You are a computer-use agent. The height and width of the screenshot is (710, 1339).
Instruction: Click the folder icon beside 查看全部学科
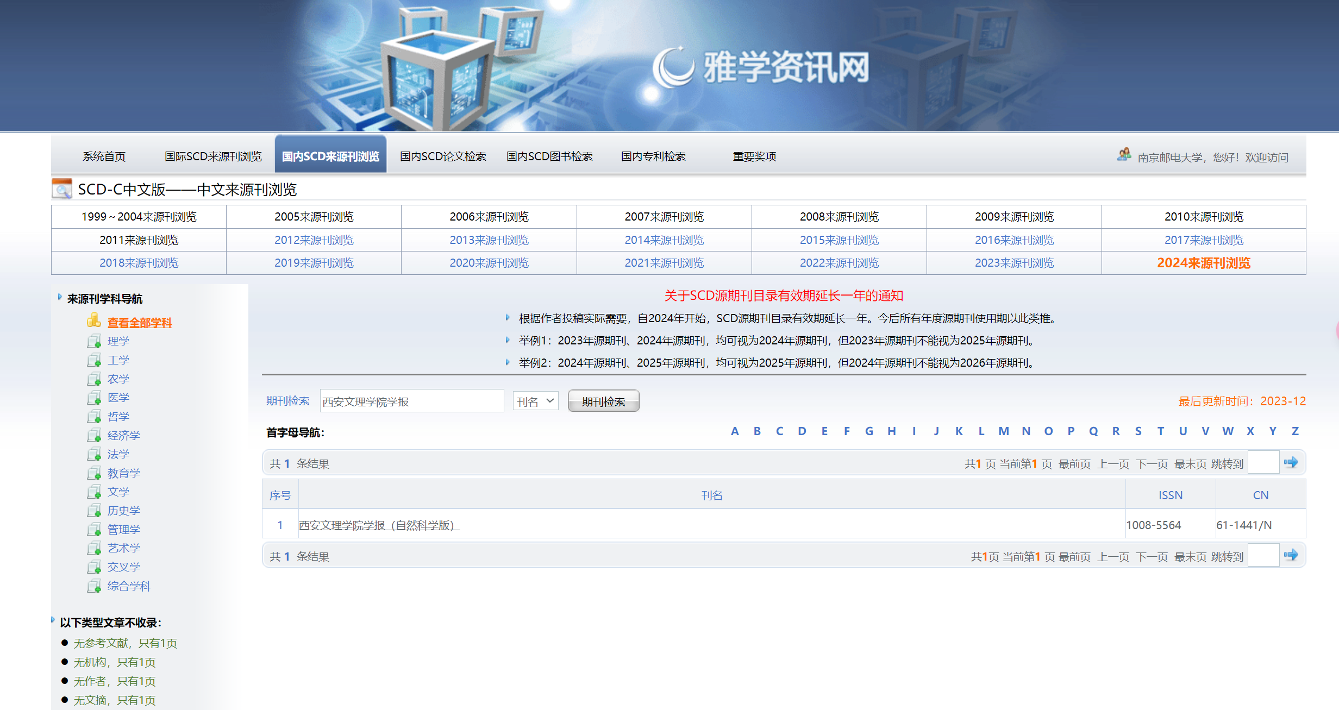coord(93,321)
